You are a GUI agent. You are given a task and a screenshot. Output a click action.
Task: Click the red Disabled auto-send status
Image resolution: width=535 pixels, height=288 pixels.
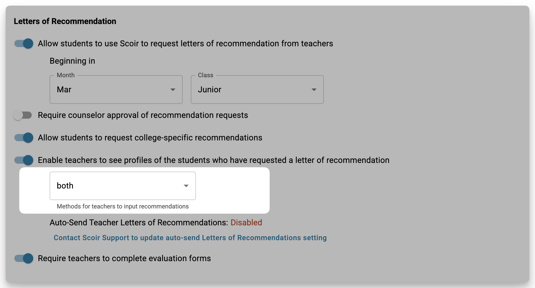(x=246, y=223)
